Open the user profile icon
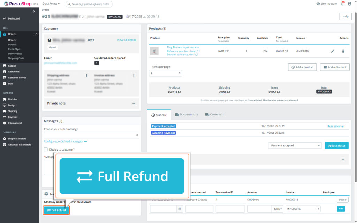 click(x=350, y=3)
